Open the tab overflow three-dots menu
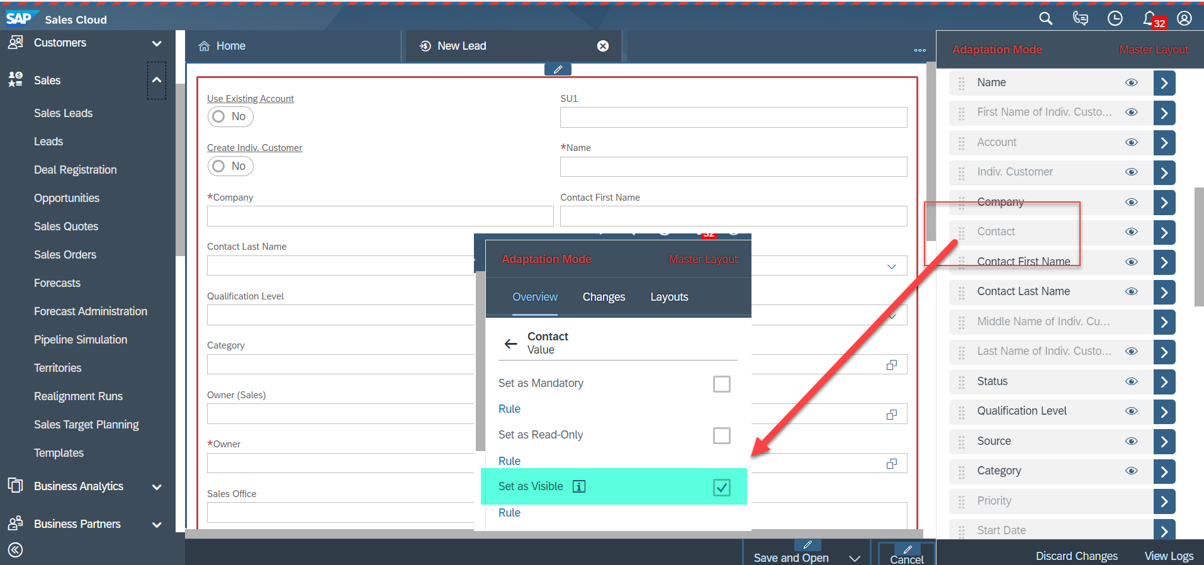Screen dimensions: 1204x565 coord(920,50)
